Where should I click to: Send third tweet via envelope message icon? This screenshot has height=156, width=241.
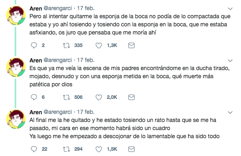pos(131,149)
